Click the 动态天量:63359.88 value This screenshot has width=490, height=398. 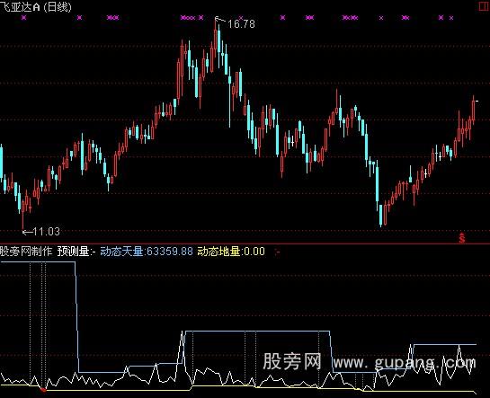147,252
